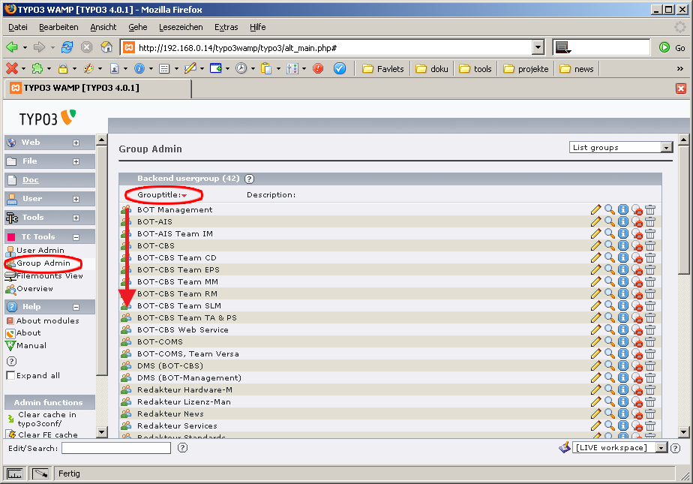
Task: Click the magnifier icon for BOT-CBS Web Service
Action: 610,329
